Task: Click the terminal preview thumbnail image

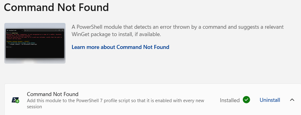Action: click(x=35, y=43)
